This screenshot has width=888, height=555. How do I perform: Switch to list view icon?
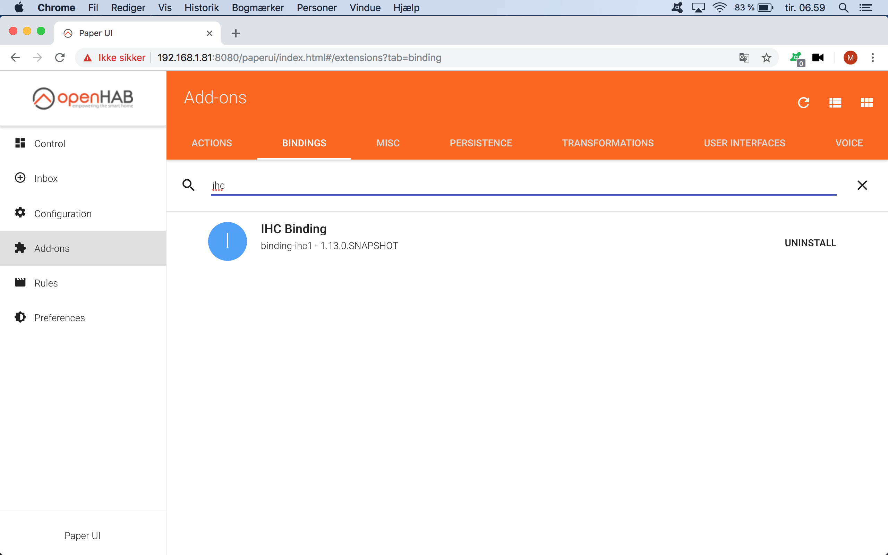click(835, 103)
